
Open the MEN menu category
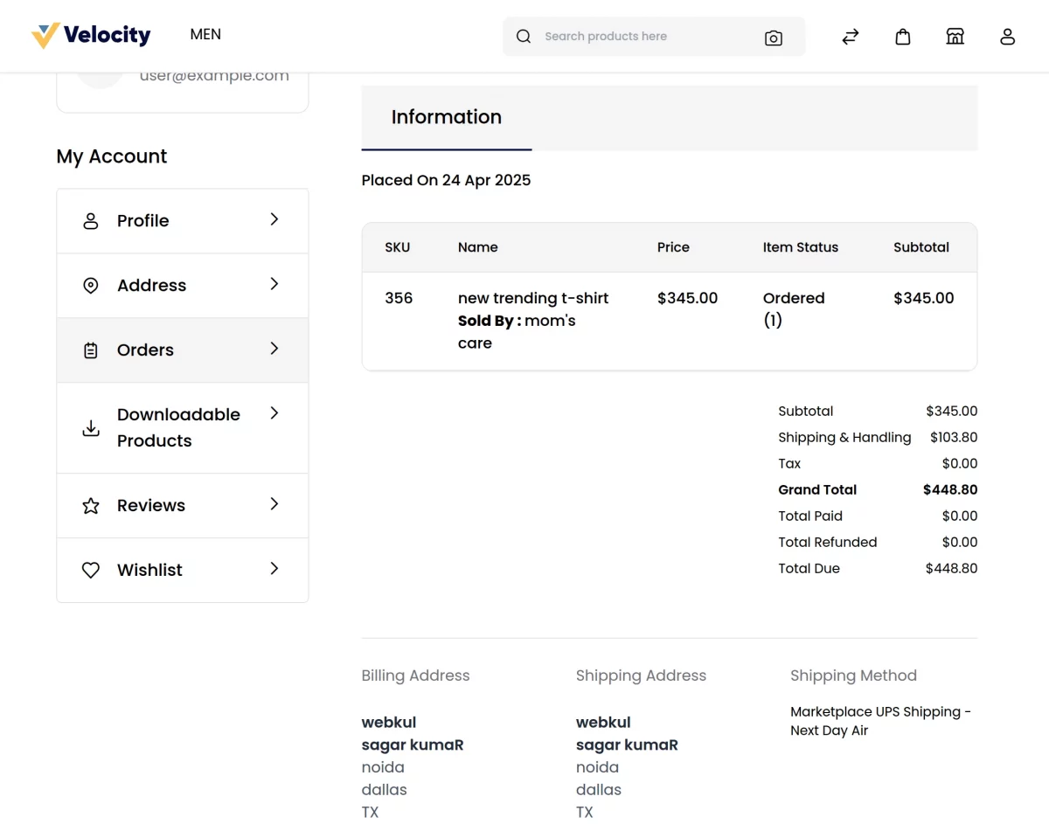tap(205, 34)
